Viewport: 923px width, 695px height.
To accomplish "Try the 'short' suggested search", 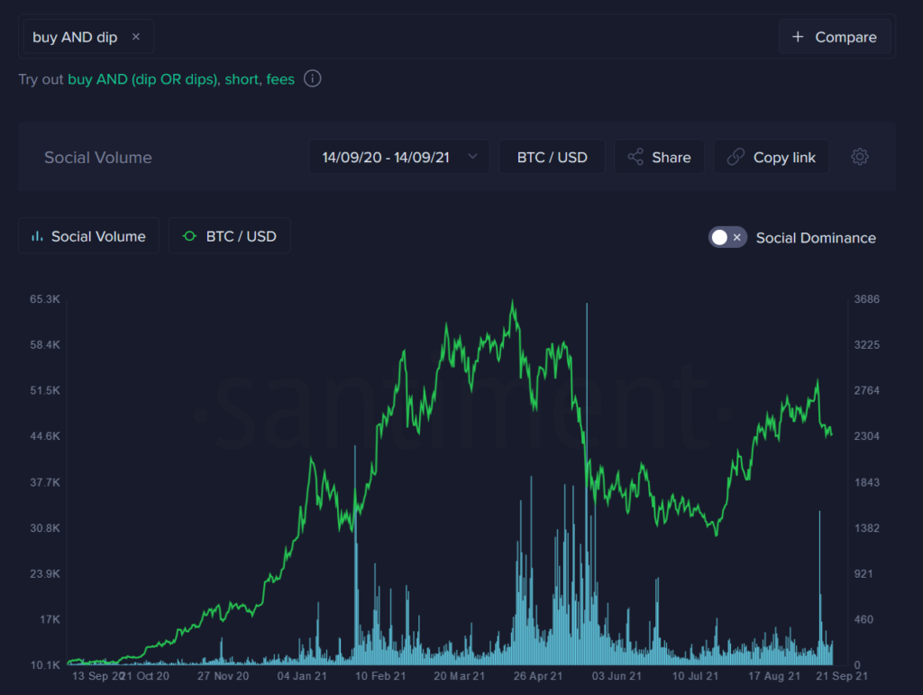I will (242, 78).
